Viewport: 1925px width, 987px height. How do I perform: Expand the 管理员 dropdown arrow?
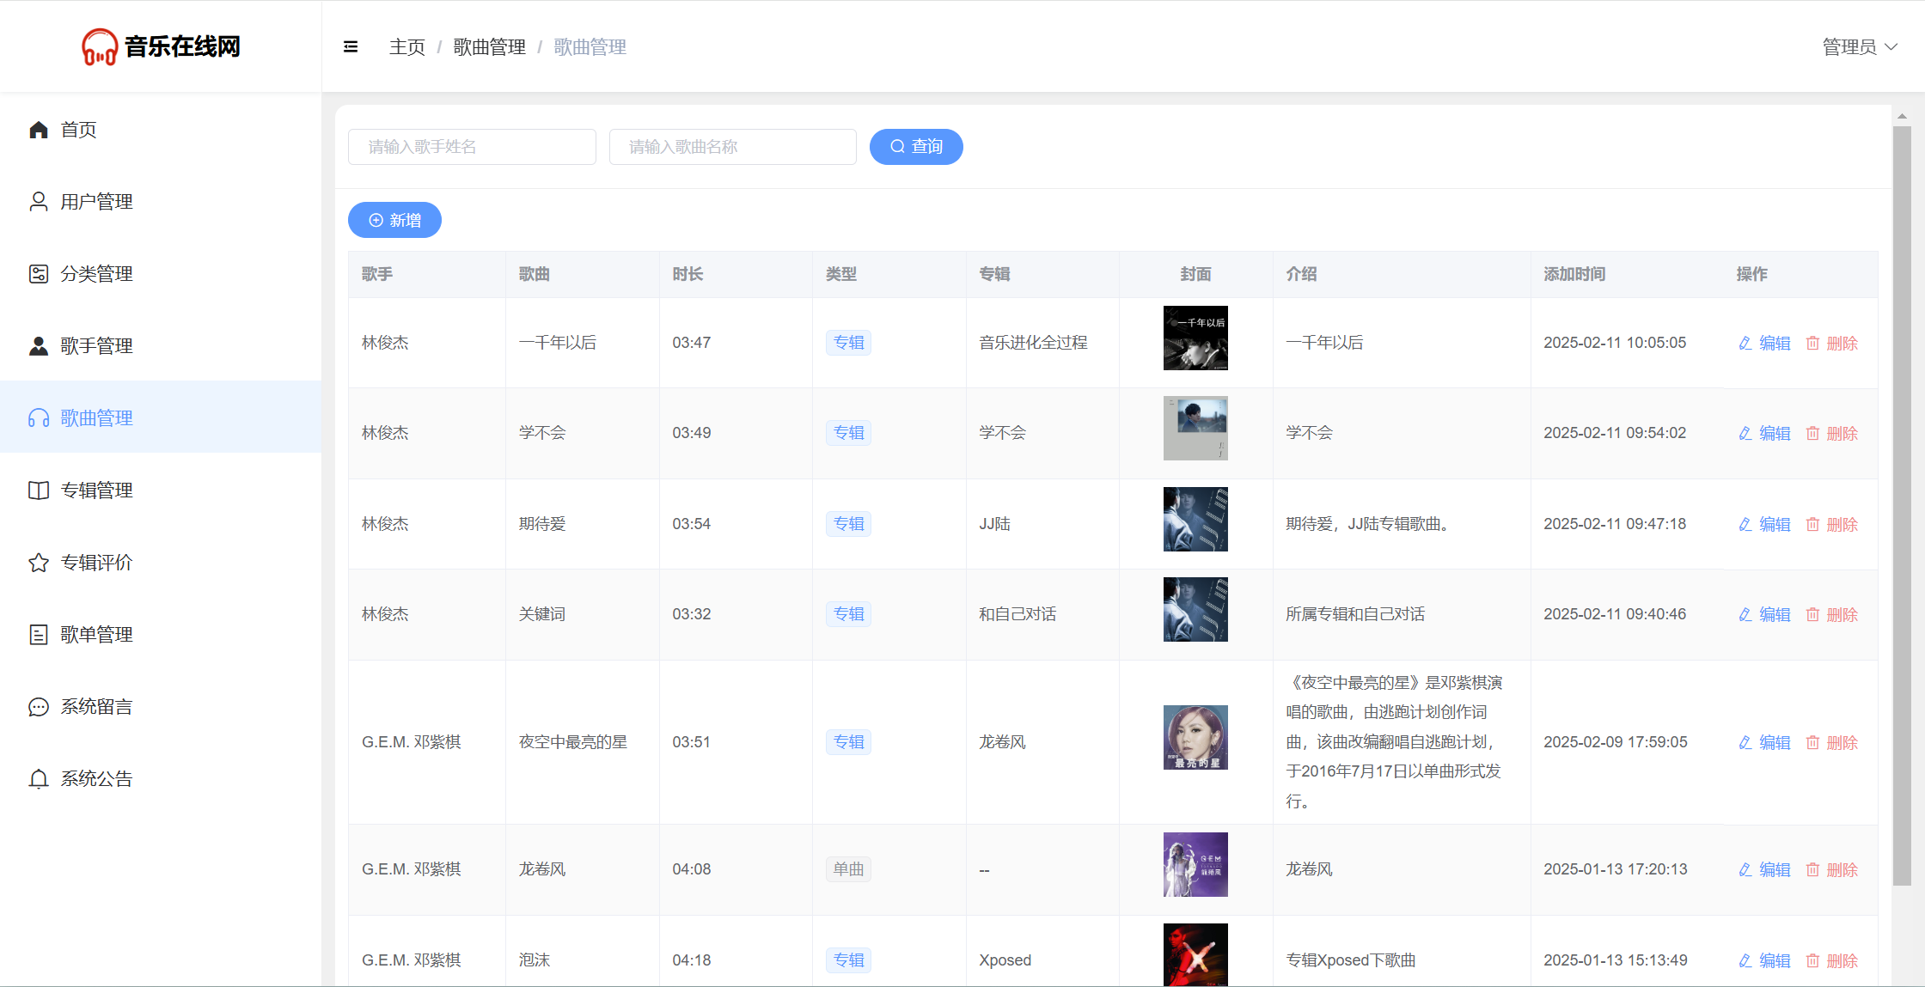pos(1891,47)
